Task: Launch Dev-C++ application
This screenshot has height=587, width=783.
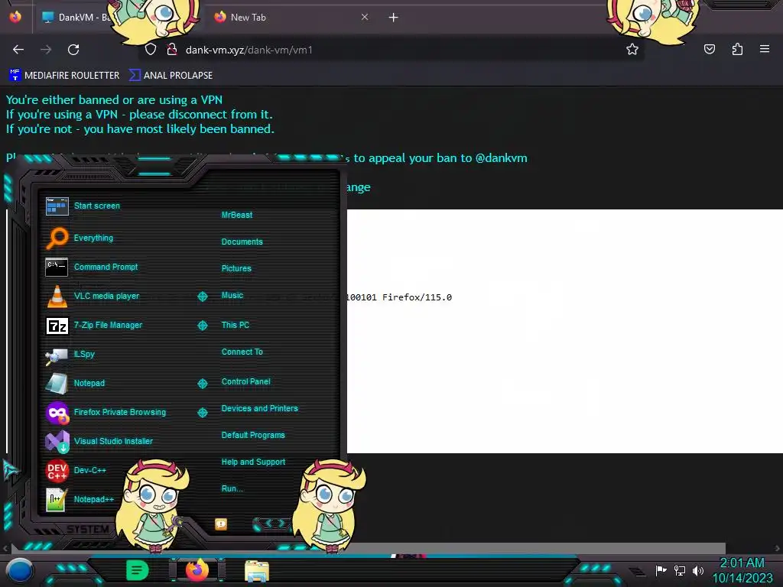Action: [x=76, y=470]
